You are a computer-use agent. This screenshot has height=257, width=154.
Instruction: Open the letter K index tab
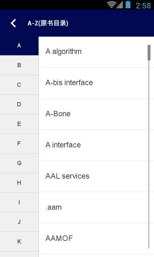19,242
